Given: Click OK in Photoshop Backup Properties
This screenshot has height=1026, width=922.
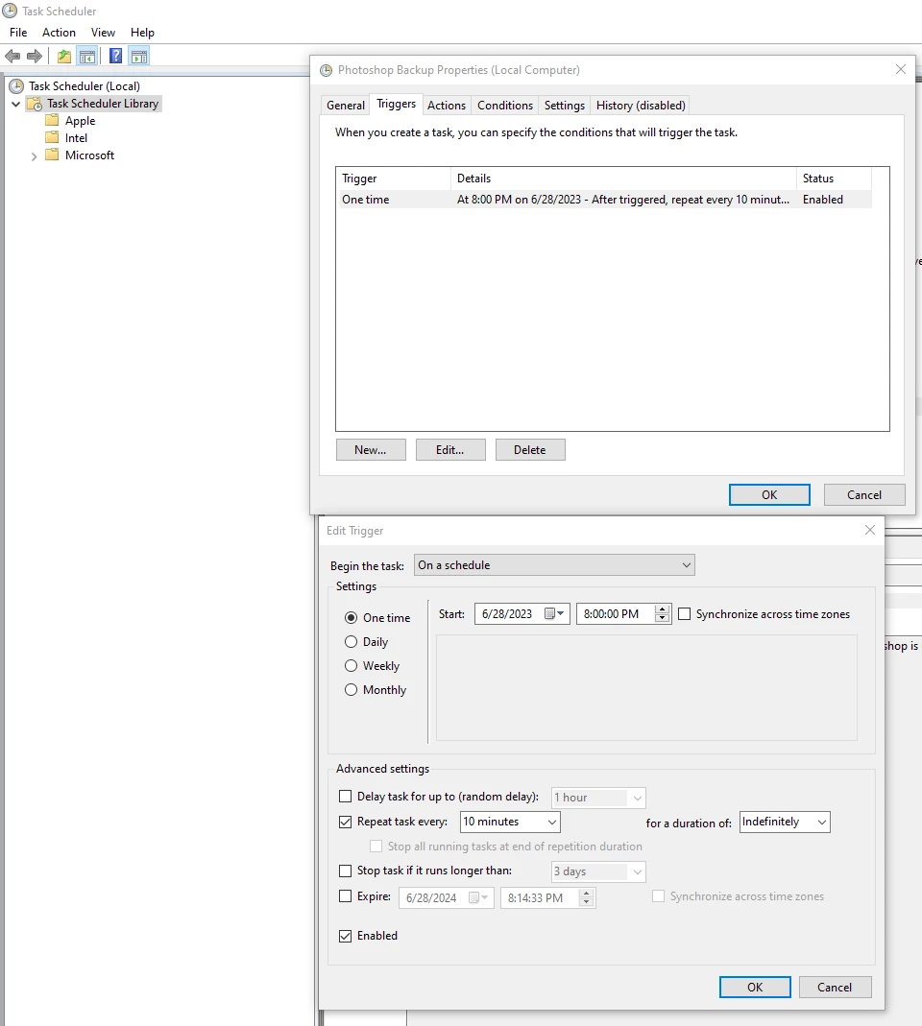Looking at the screenshot, I should [x=769, y=495].
